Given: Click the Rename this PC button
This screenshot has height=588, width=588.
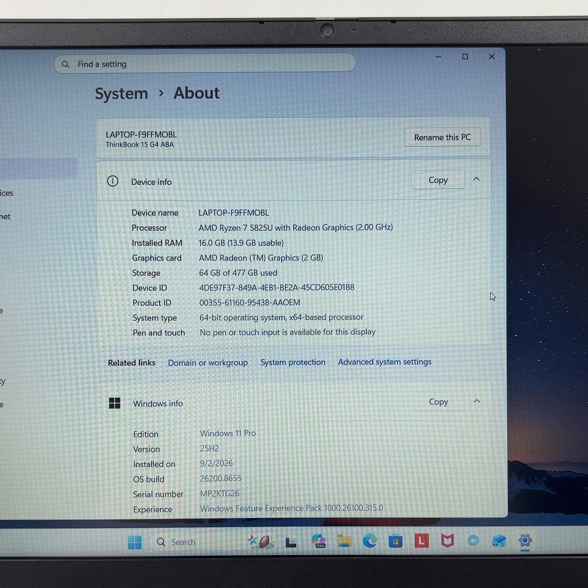Looking at the screenshot, I should point(442,138).
